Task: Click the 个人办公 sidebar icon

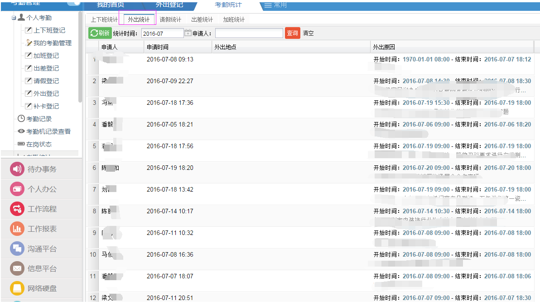Action: pos(17,189)
